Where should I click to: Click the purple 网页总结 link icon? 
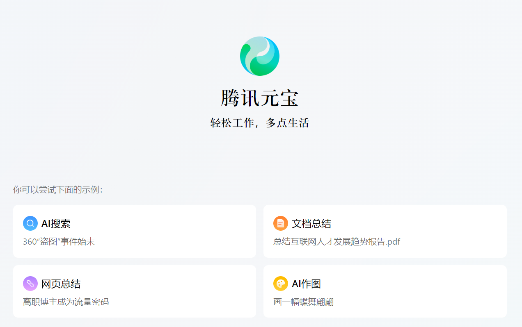(x=30, y=284)
